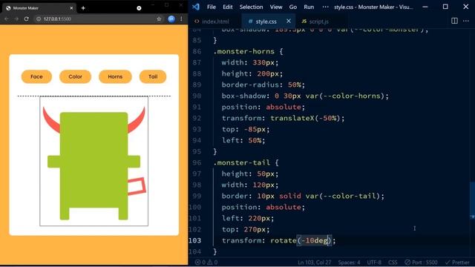Viewport: 475px width, 267px height.
Task: Click the Tail button in Monster Maker
Action: tap(153, 76)
